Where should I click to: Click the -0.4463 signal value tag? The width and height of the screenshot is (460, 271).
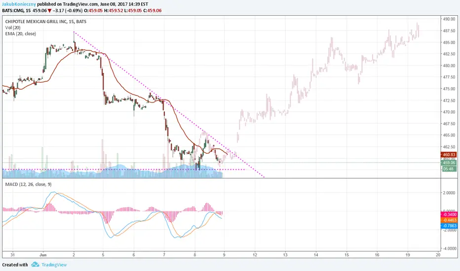(449, 220)
